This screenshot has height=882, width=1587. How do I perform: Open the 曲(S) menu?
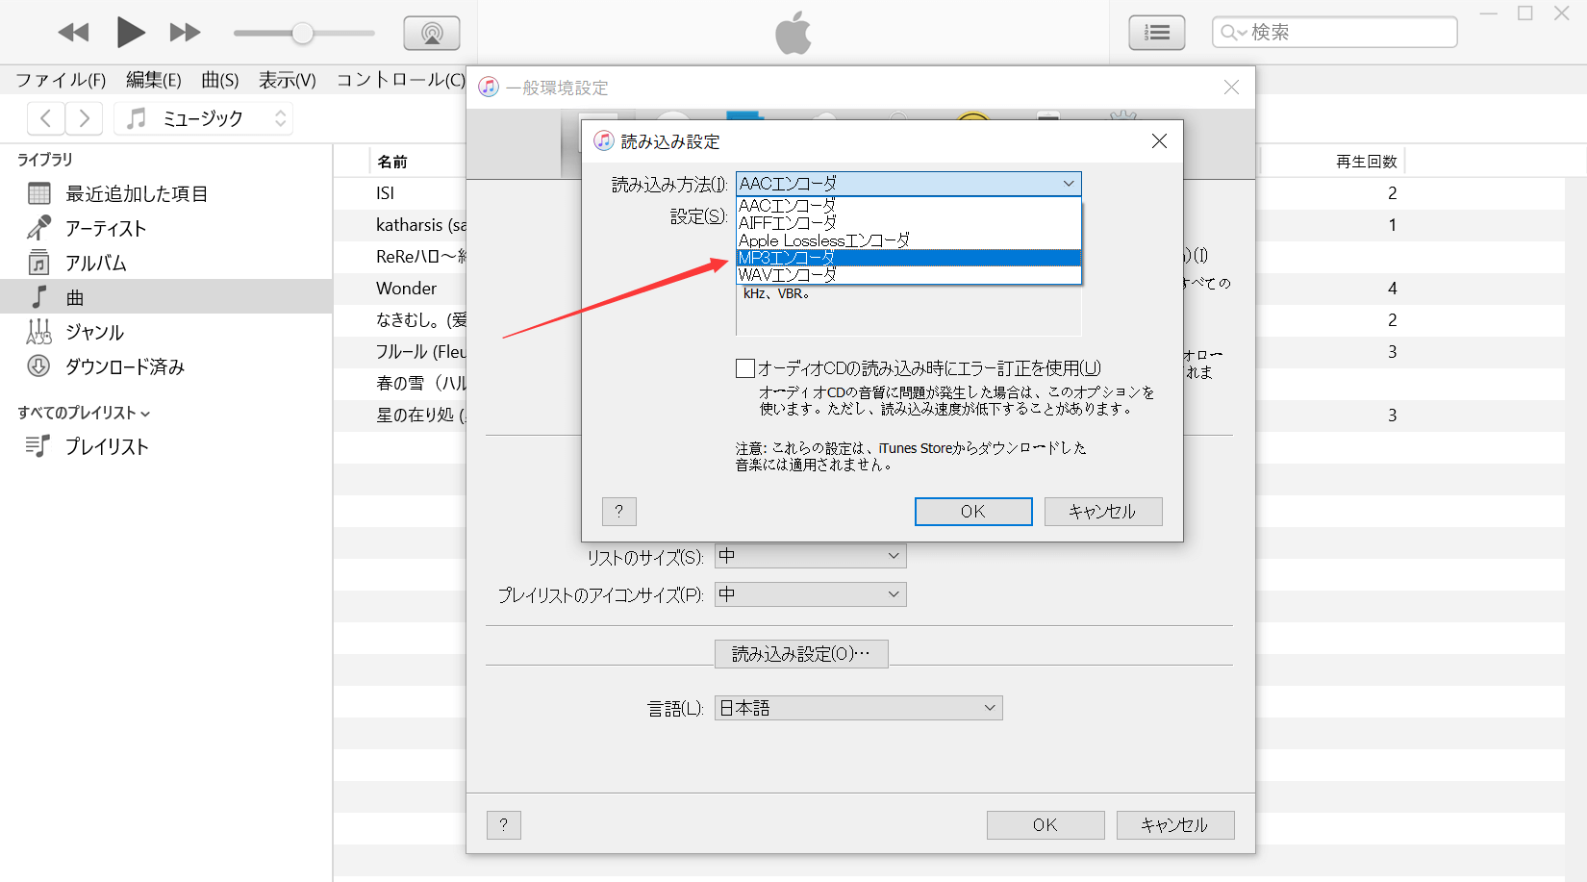[x=220, y=80]
